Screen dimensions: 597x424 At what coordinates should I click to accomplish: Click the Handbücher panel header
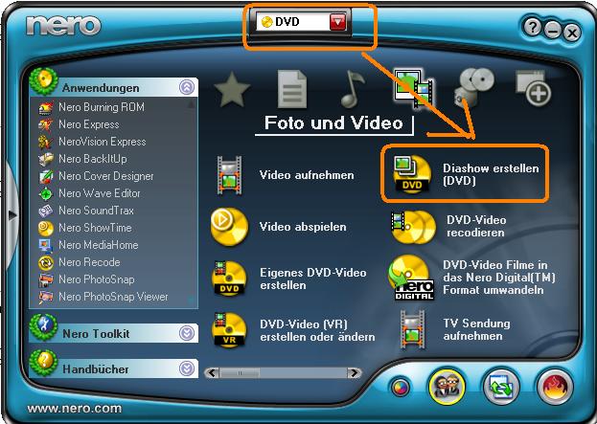coord(113,368)
